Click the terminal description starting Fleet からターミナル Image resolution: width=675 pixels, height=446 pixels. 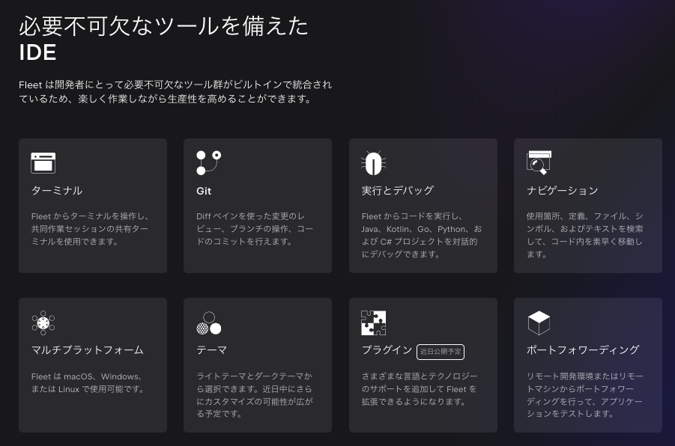tap(90, 229)
